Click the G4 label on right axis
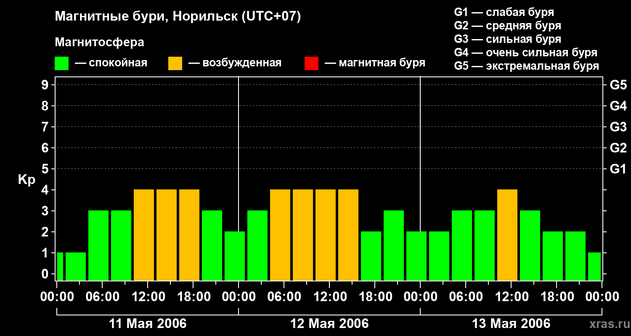 tap(618, 106)
